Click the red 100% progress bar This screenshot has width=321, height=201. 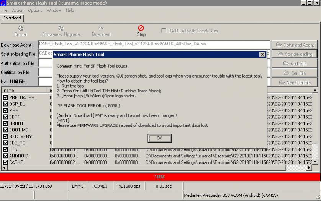click(160, 177)
